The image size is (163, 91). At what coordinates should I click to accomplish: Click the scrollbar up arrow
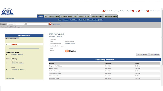(x=162, y=9)
